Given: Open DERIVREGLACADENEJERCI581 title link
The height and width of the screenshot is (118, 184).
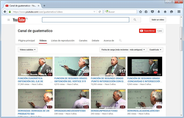Looking at the screenshot, I should [144, 111].
